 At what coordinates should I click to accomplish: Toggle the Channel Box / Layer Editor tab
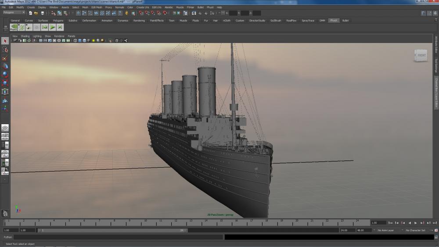tap(436, 93)
